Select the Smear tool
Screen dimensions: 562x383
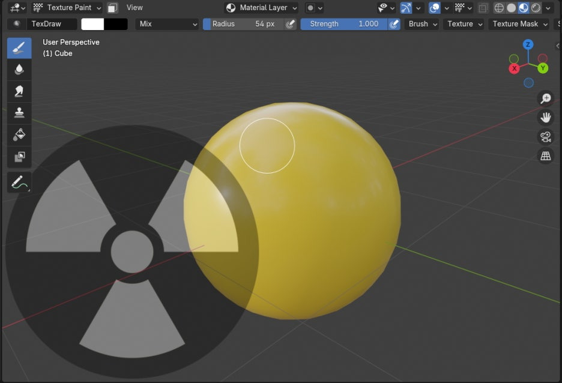pyautogui.click(x=19, y=91)
